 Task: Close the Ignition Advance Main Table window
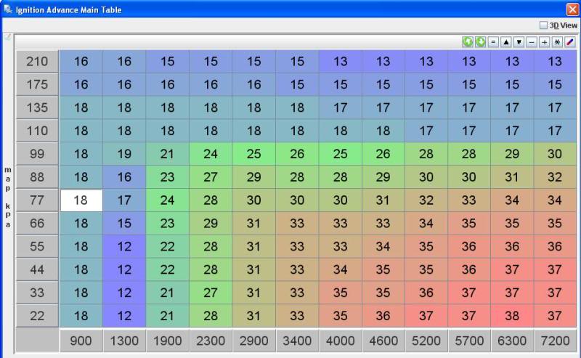572,9
